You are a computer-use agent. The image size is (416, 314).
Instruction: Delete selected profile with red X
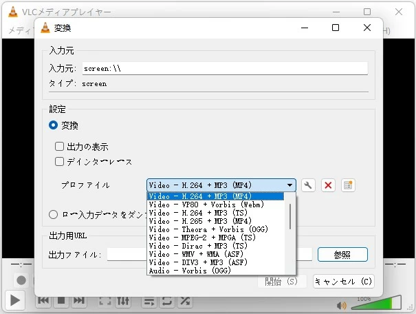click(329, 185)
